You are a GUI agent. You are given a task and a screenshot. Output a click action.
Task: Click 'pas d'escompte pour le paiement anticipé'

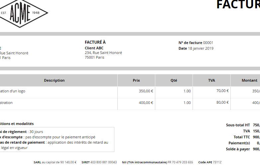click(61, 137)
